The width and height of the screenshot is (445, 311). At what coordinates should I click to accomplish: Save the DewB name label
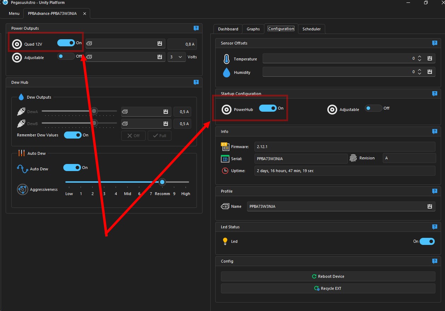click(x=166, y=124)
